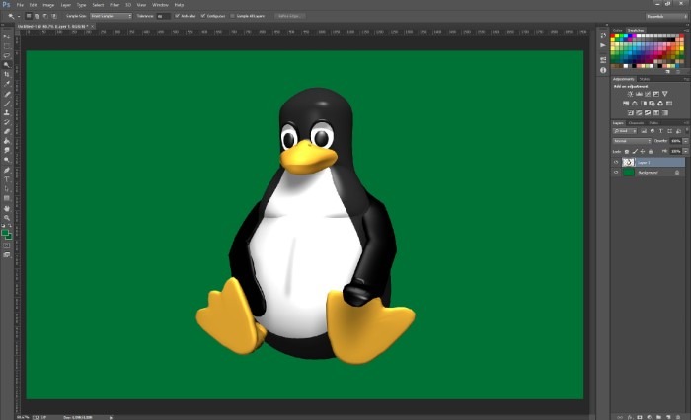The height and width of the screenshot is (420, 691).
Task: Select the Move tool
Action: [7, 37]
